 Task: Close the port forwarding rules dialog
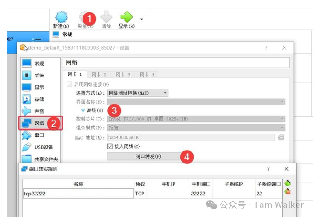(x=286, y=169)
